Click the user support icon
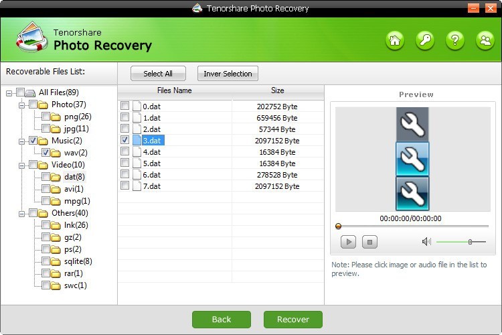The height and width of the screenshot is (335, 502). [484, 41]
